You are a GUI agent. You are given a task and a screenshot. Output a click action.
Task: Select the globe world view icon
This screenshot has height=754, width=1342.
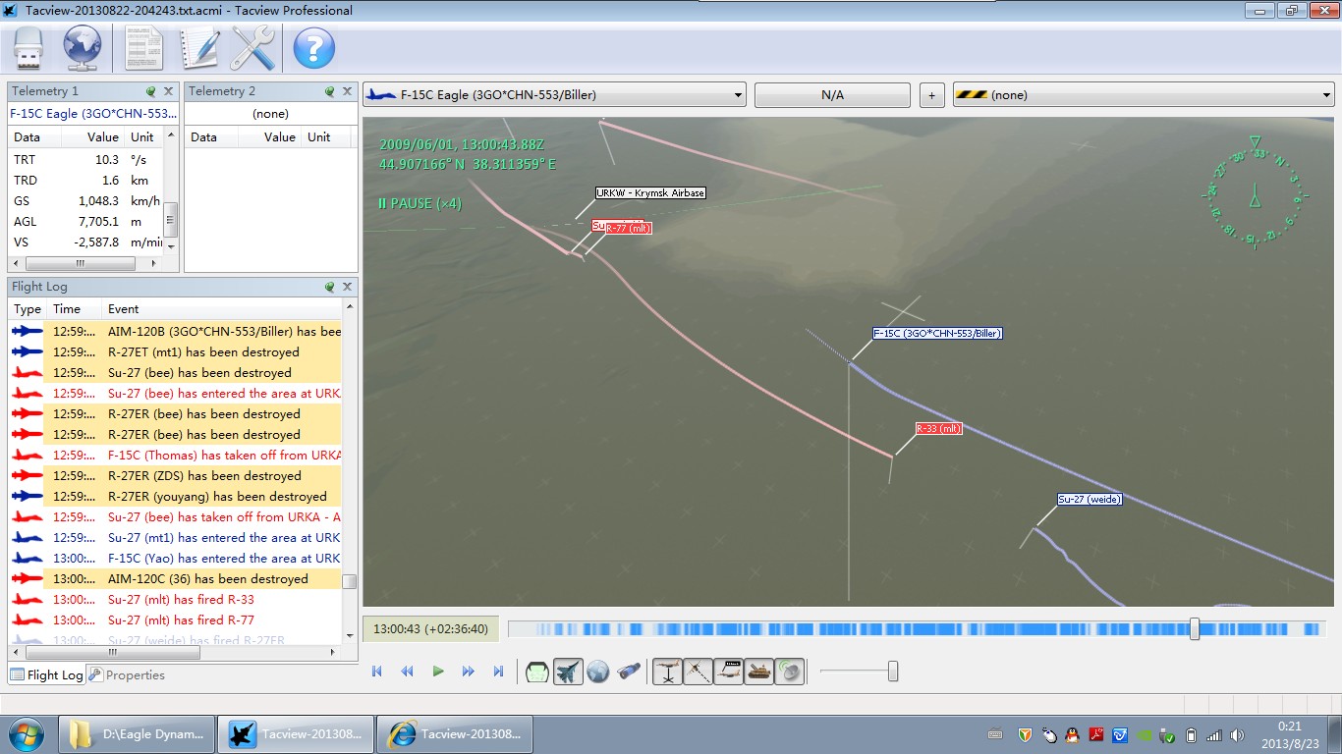tap(598, 672)
